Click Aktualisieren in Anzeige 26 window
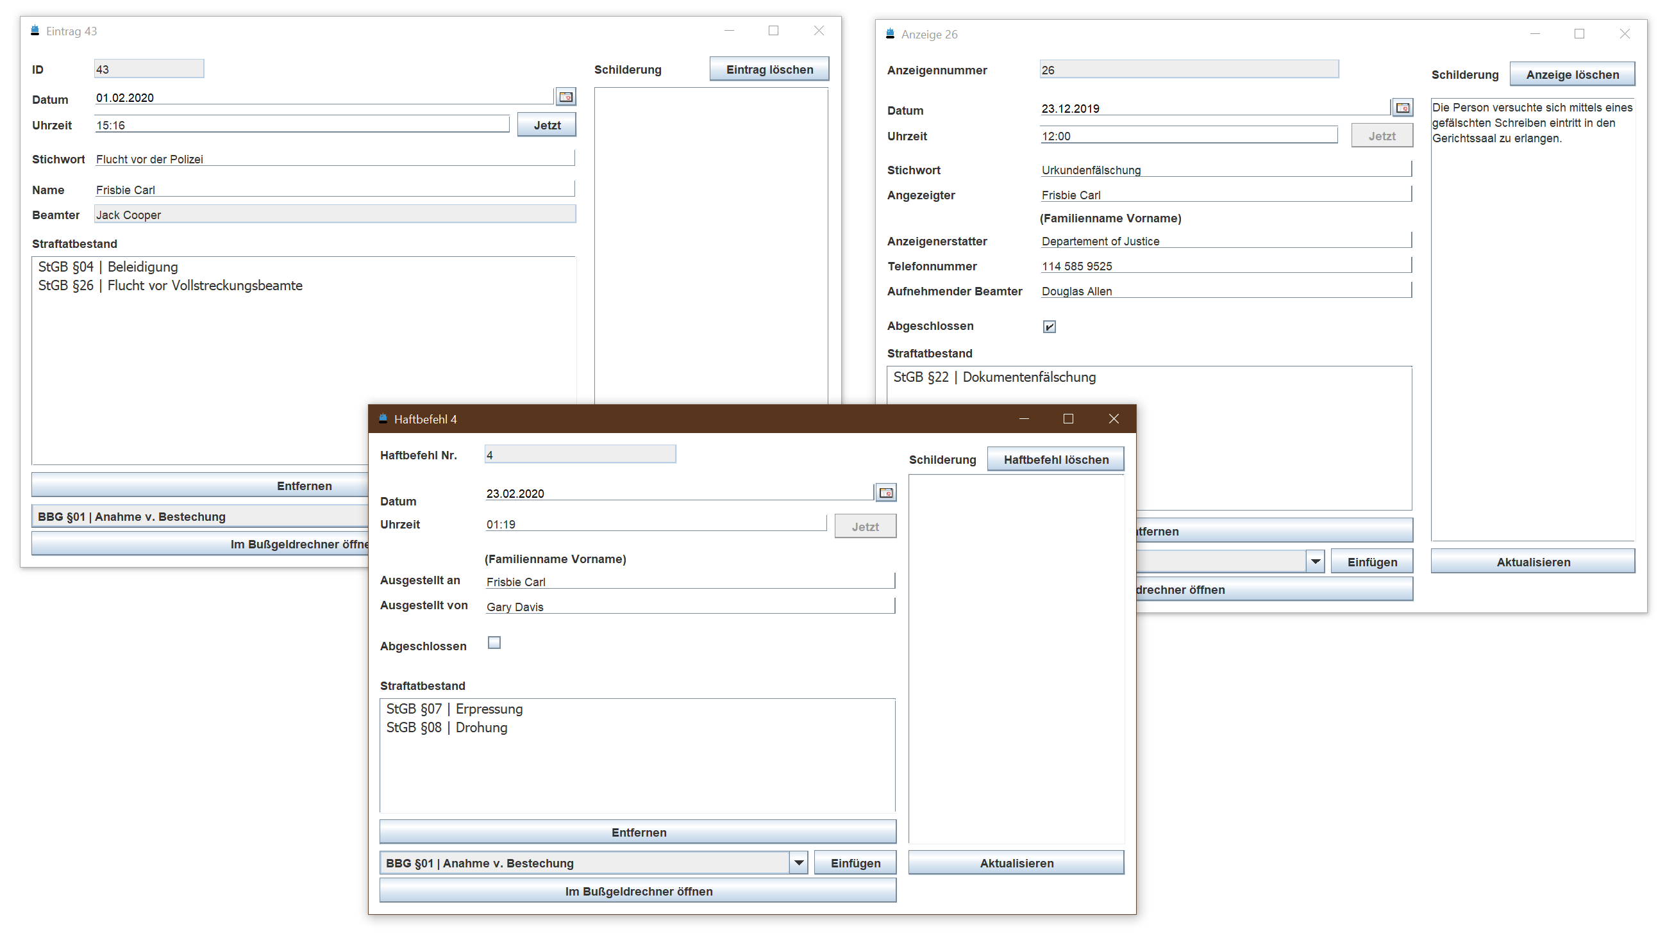 (1532, 562)
